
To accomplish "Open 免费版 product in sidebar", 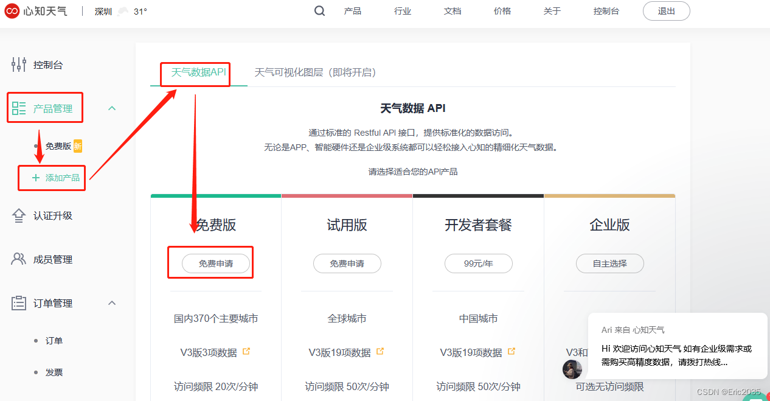I will coord(58,146).
